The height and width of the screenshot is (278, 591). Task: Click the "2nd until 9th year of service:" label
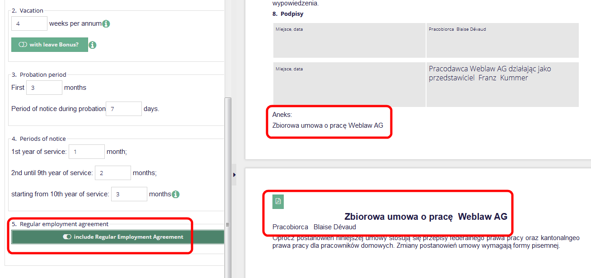tap(52, 173)
